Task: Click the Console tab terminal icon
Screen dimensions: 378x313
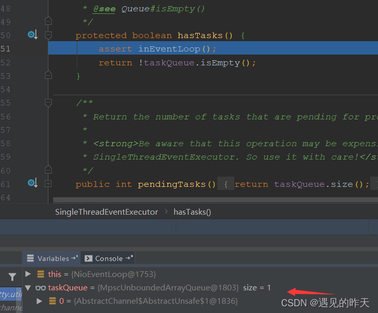Action: (89, 258)
